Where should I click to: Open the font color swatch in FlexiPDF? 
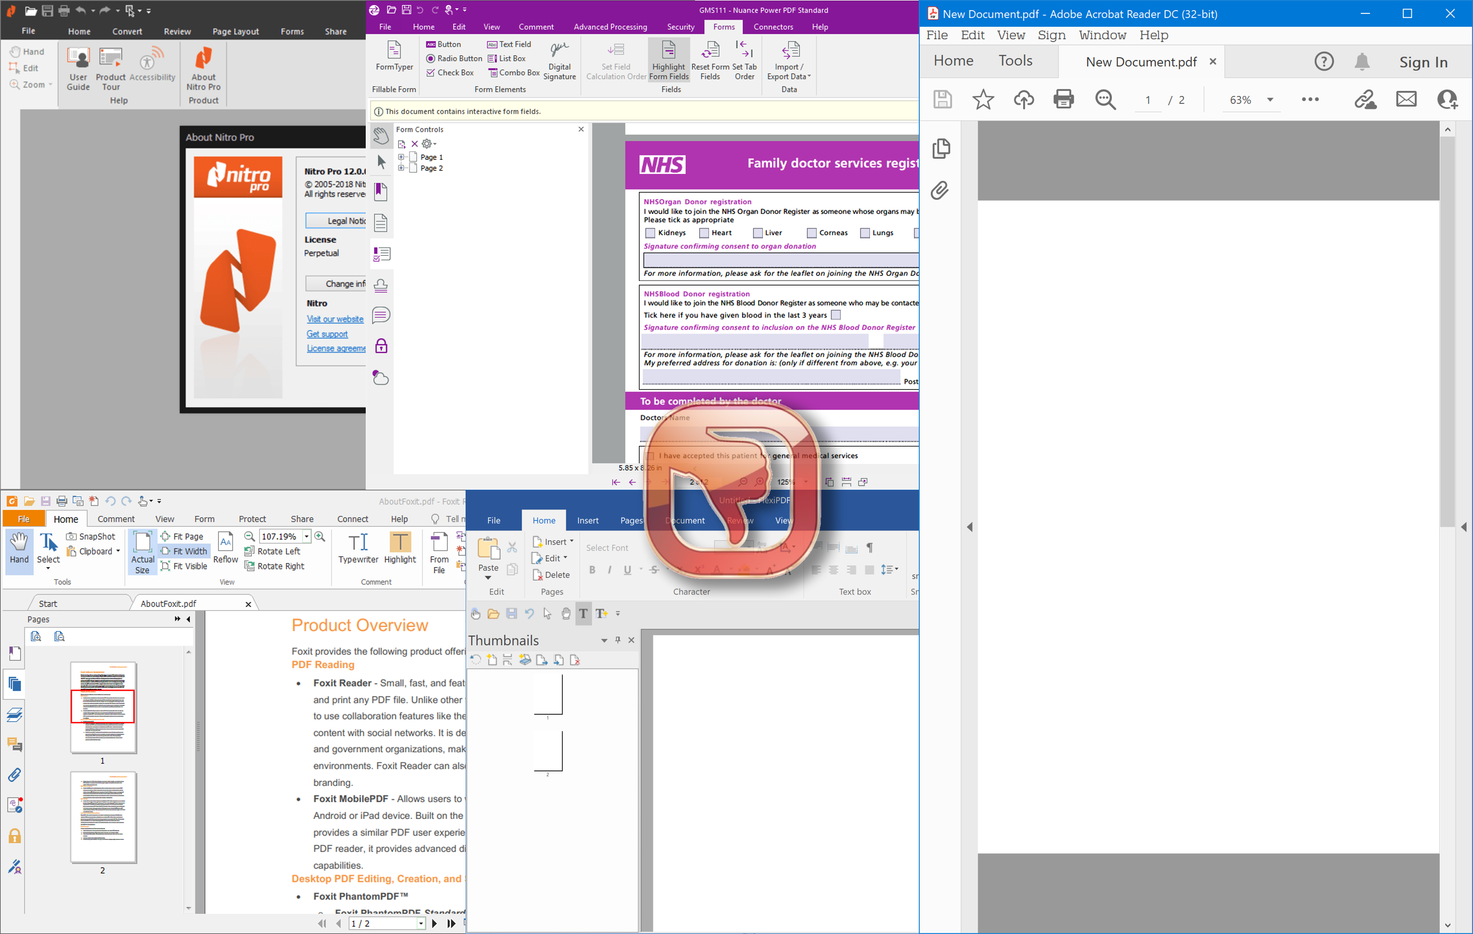coord(716,570)
